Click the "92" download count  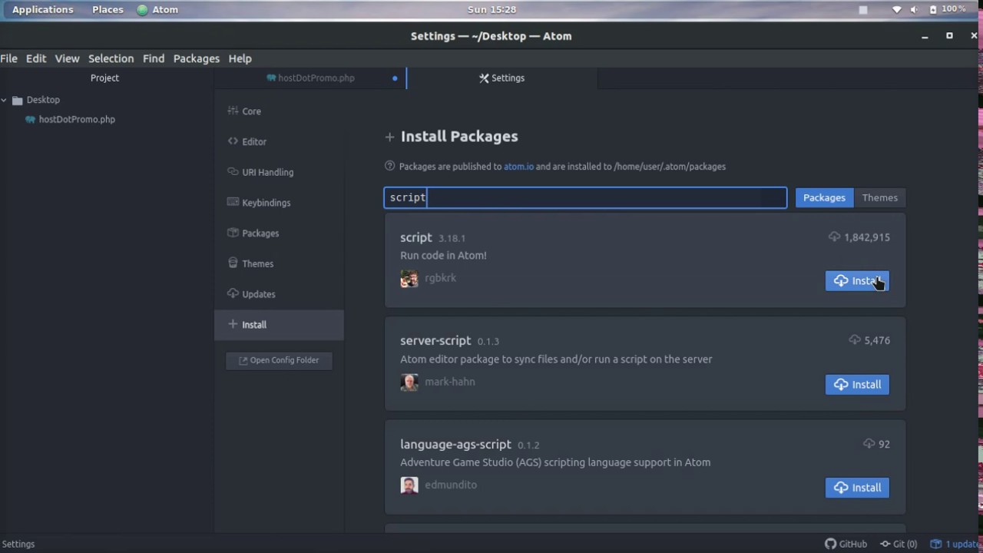point(884,444)
